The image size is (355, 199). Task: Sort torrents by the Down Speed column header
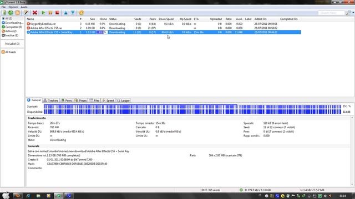[166, 19]
